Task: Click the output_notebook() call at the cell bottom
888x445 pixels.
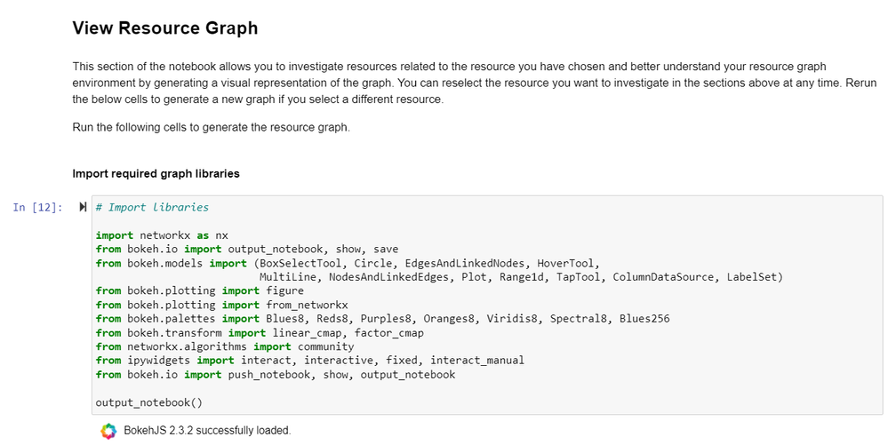Action: coord(149,402)
